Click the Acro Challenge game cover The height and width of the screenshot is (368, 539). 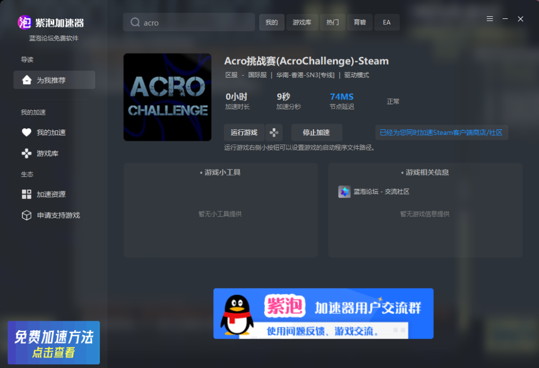tap(167, 97)
